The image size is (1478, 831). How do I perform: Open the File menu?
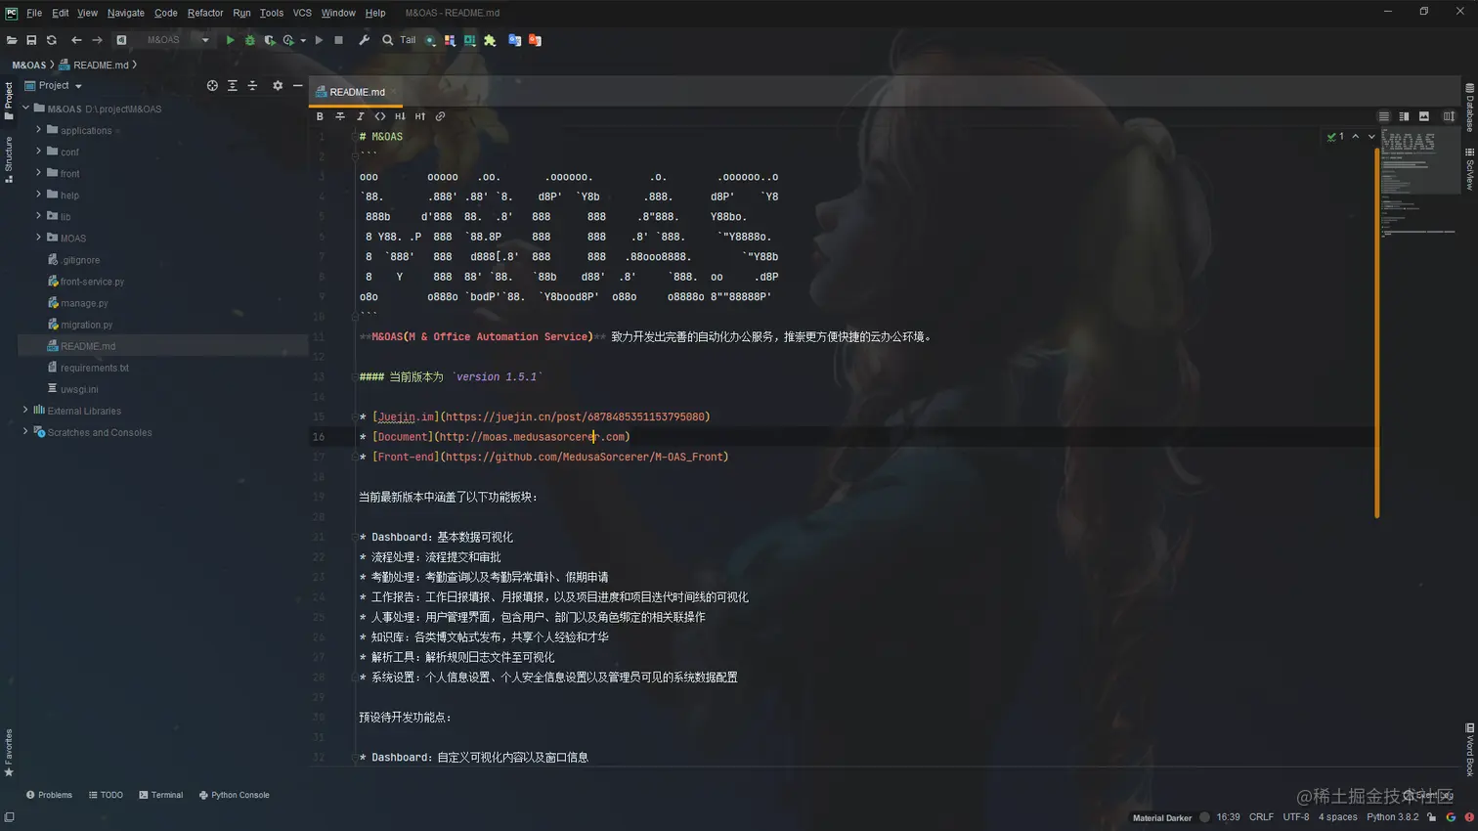coord(34,13)
